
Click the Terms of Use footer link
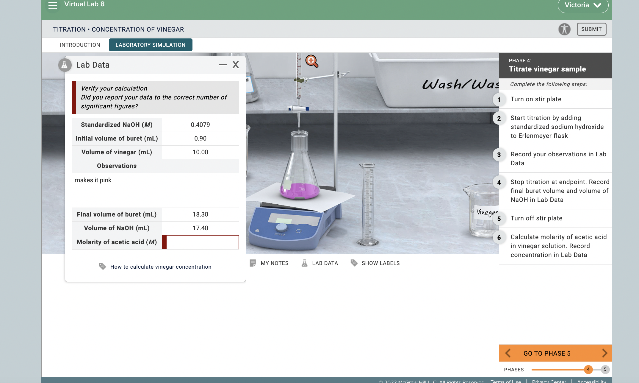point(506,381)
